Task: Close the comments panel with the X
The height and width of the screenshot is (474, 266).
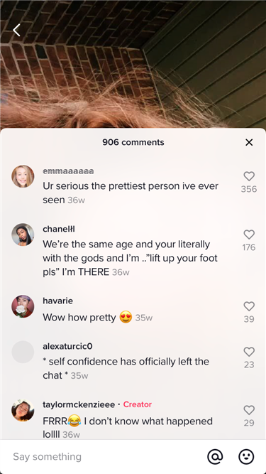Action: (249, 142)
